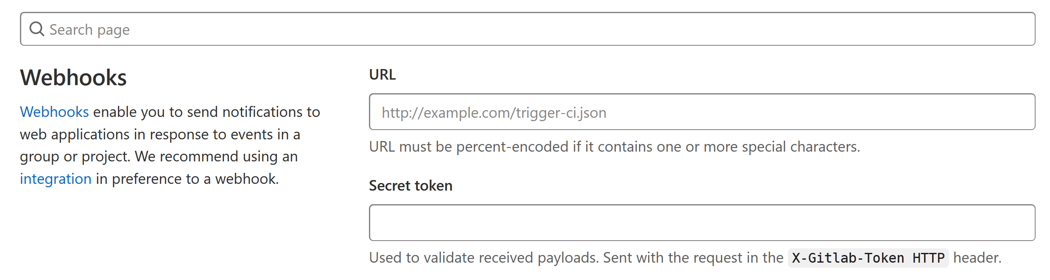This screenshot has height=280, width=1050.
Task: Click the word "header." after the code snippet
Action: (977, 258)
